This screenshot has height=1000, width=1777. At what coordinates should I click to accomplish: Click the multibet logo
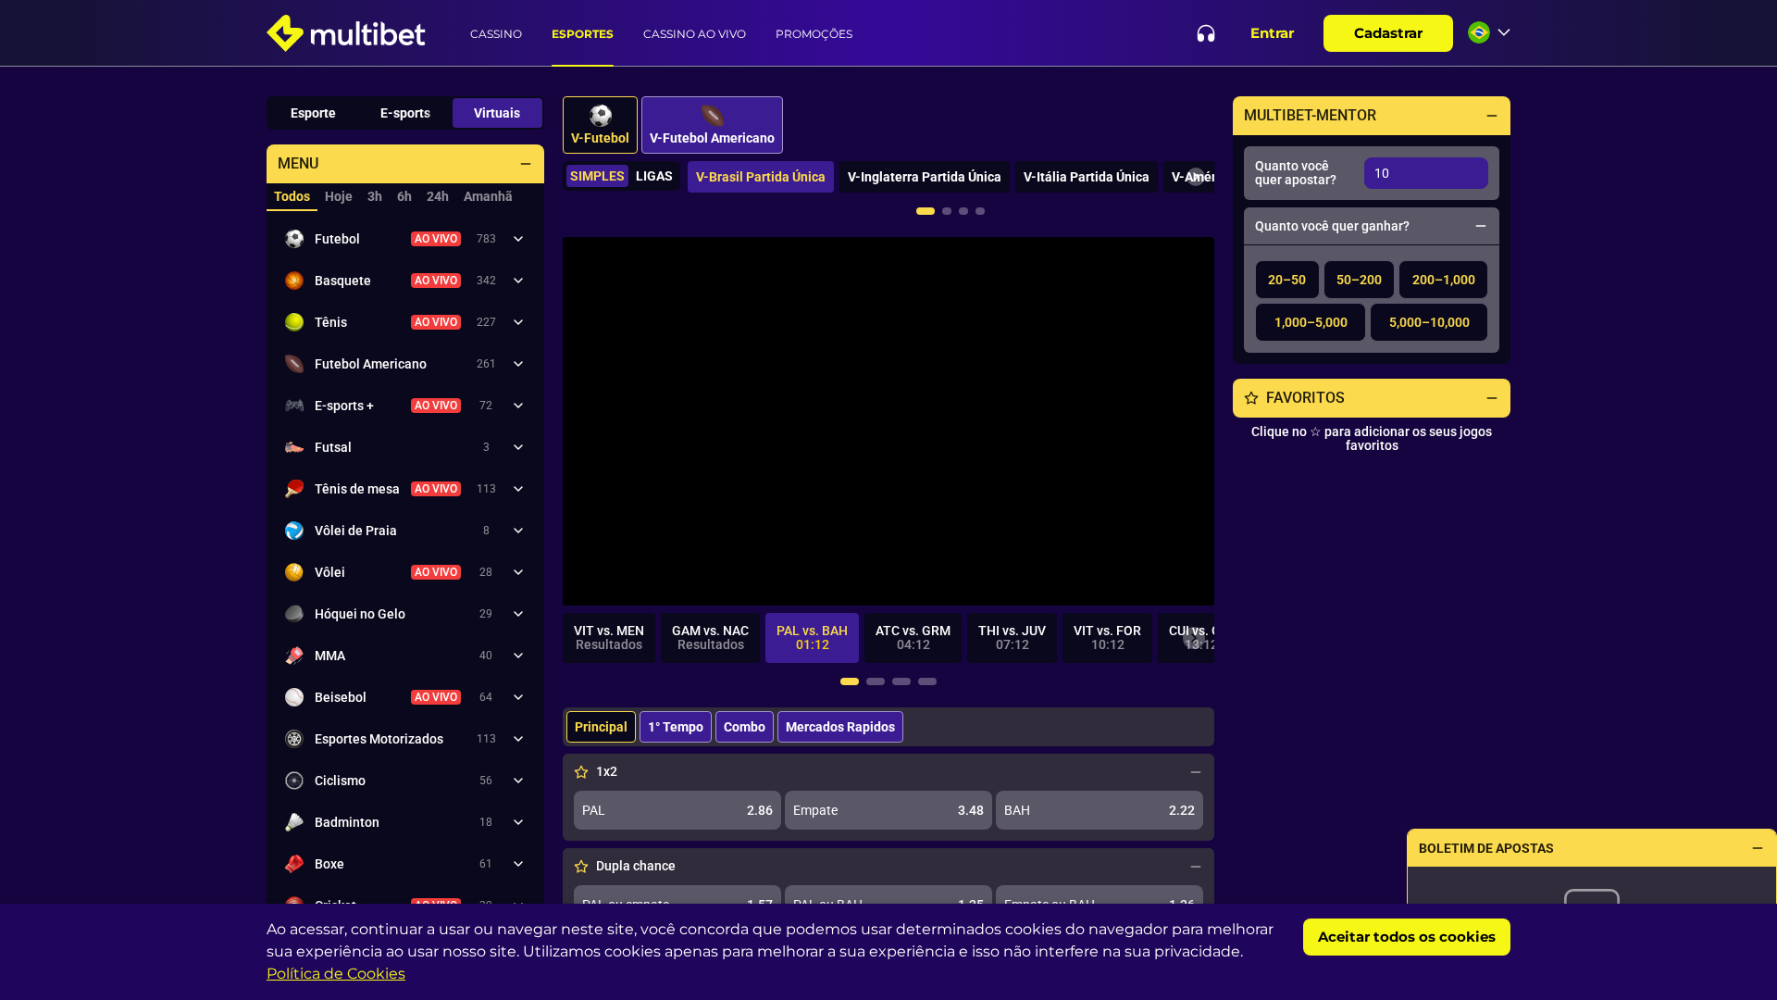point(346,33)
